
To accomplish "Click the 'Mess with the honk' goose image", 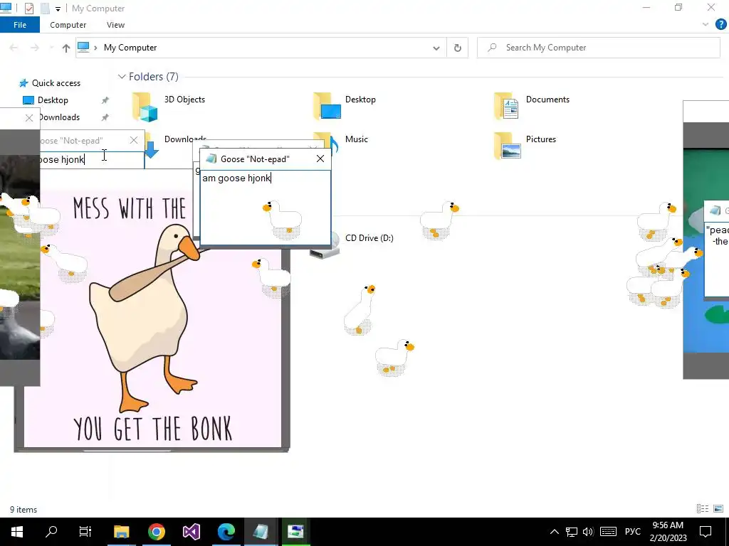I will pos(152,318).
